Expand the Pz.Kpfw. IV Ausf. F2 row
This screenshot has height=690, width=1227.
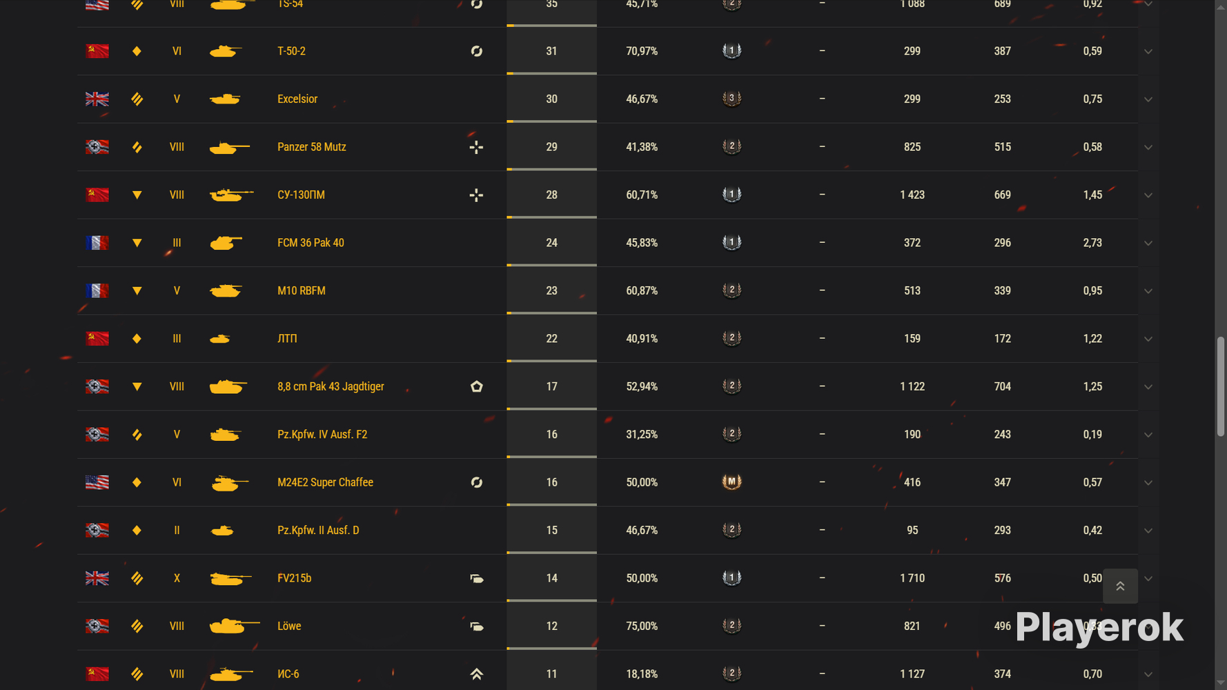1148,435
